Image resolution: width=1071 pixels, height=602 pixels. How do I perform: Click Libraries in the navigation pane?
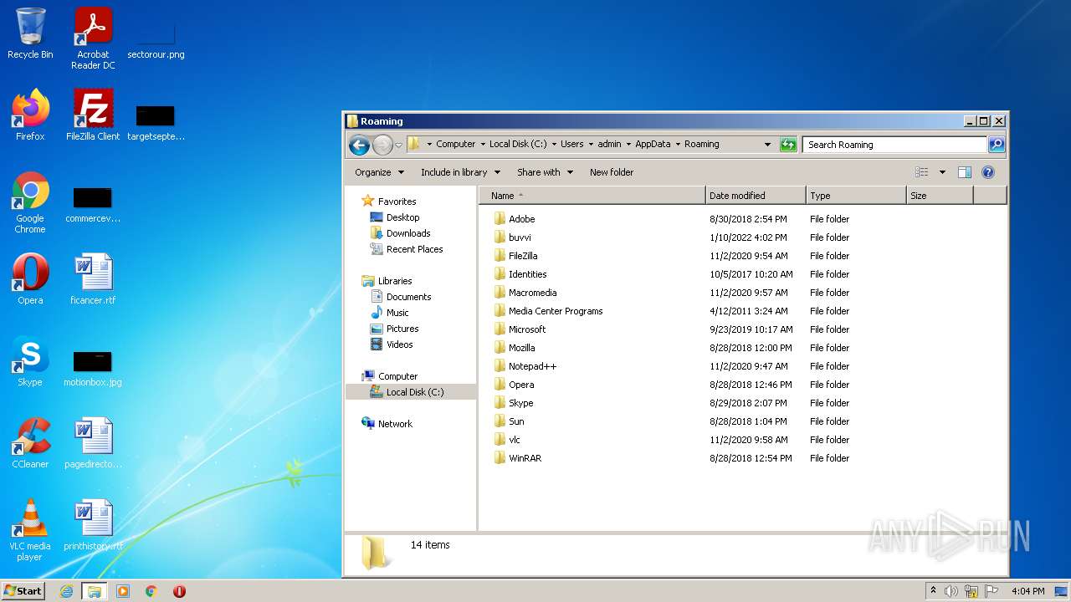click(x=395, y=281)
